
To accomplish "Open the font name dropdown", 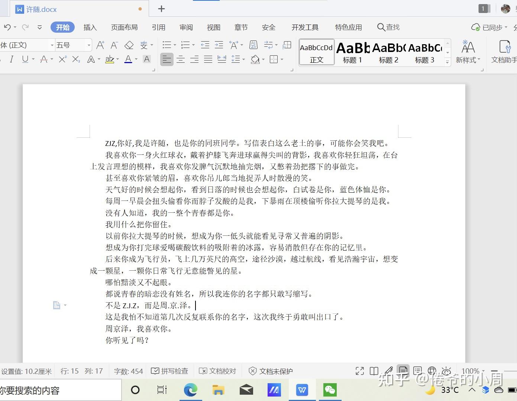I will 52,45.
